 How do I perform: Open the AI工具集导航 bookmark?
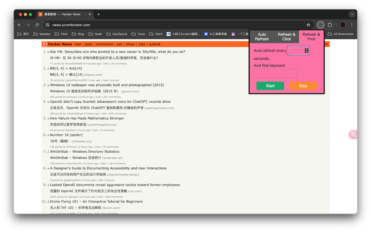pos(216,34)
